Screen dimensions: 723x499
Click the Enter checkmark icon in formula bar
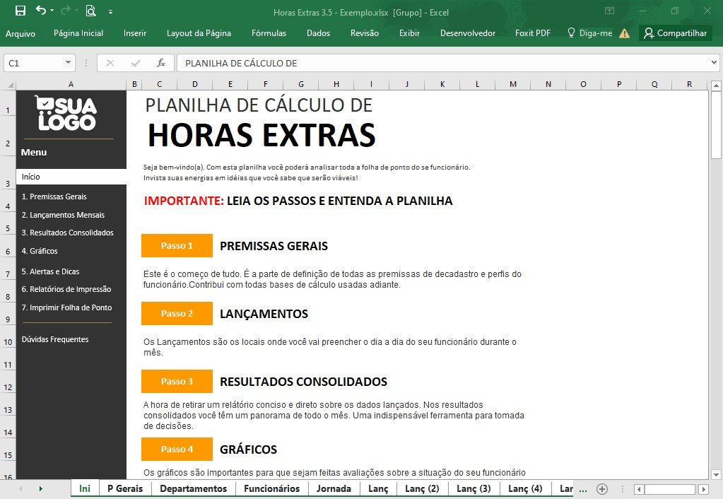136,63
